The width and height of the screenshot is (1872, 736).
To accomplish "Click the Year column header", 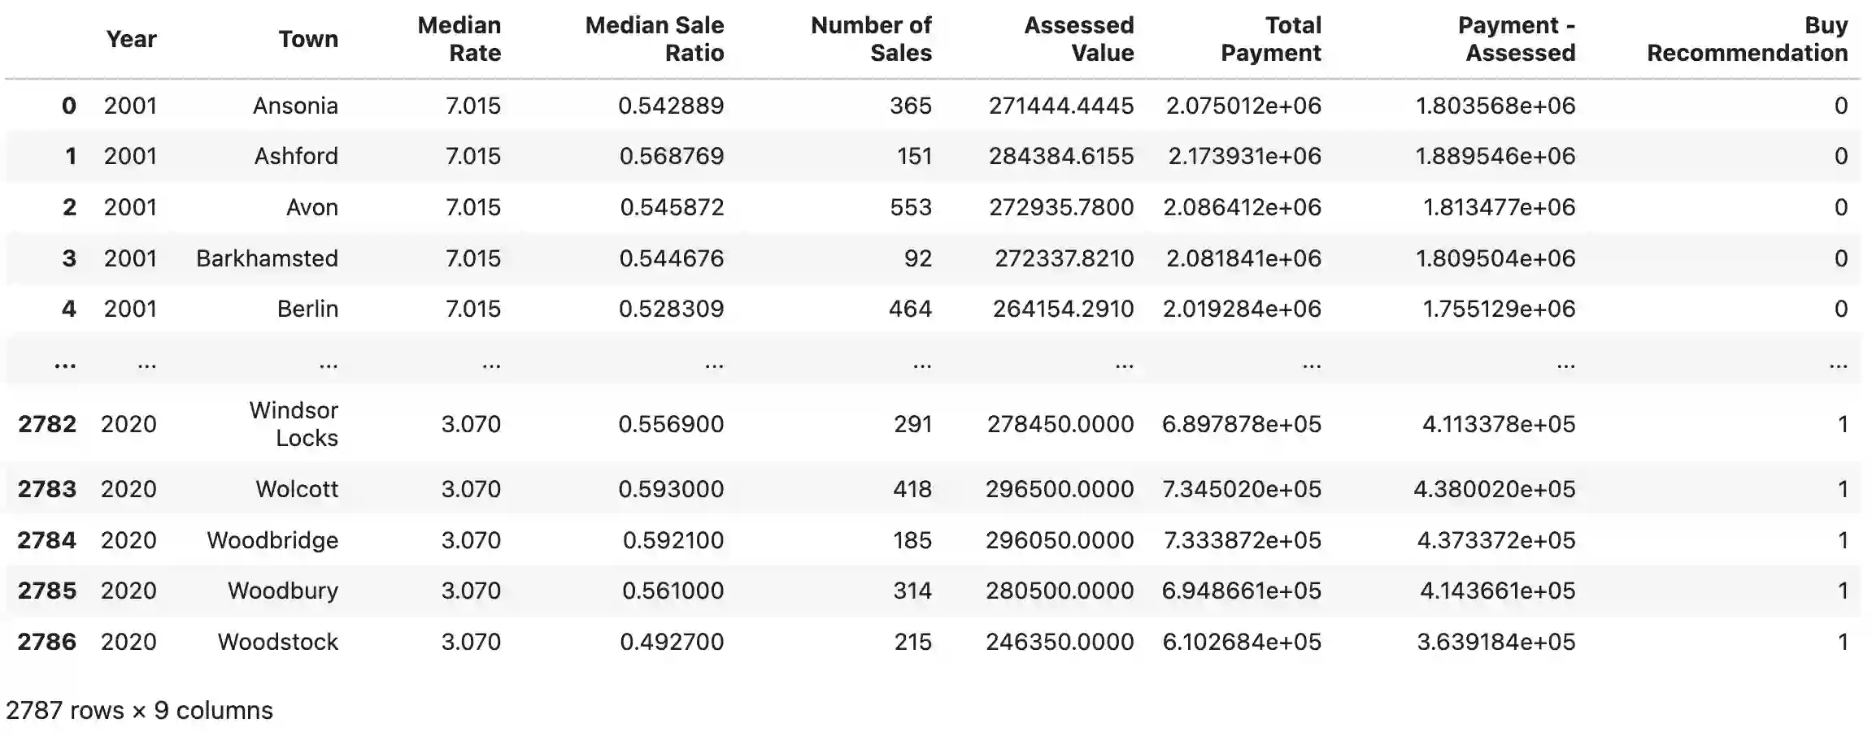I will (x=131, y=39).
